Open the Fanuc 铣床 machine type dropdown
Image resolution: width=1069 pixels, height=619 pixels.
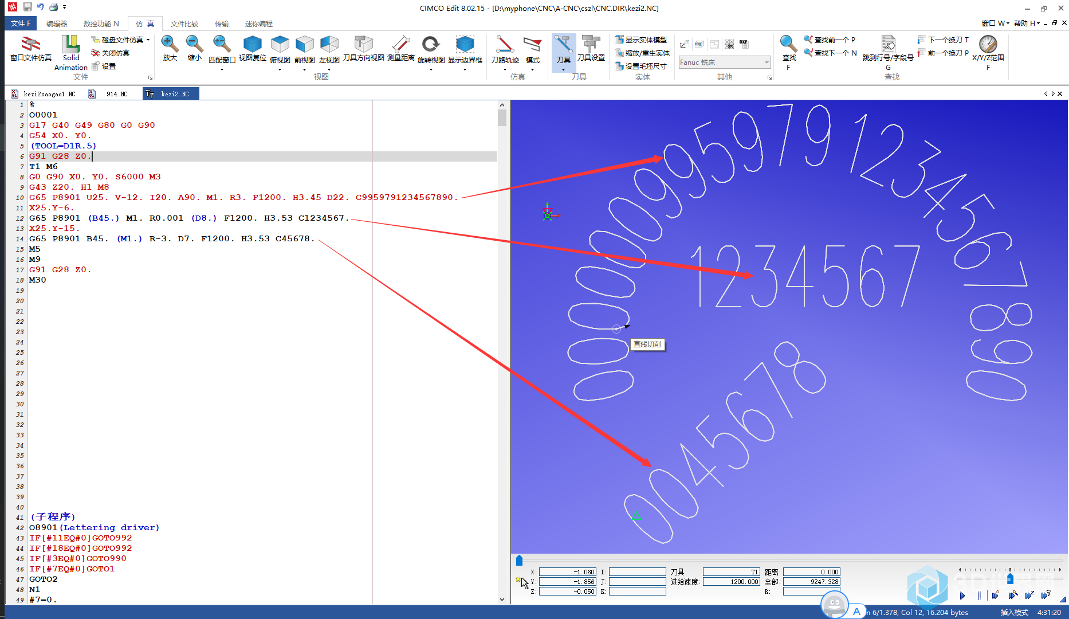[724, 62]
